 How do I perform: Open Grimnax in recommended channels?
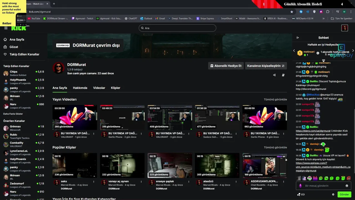point(24,128)
